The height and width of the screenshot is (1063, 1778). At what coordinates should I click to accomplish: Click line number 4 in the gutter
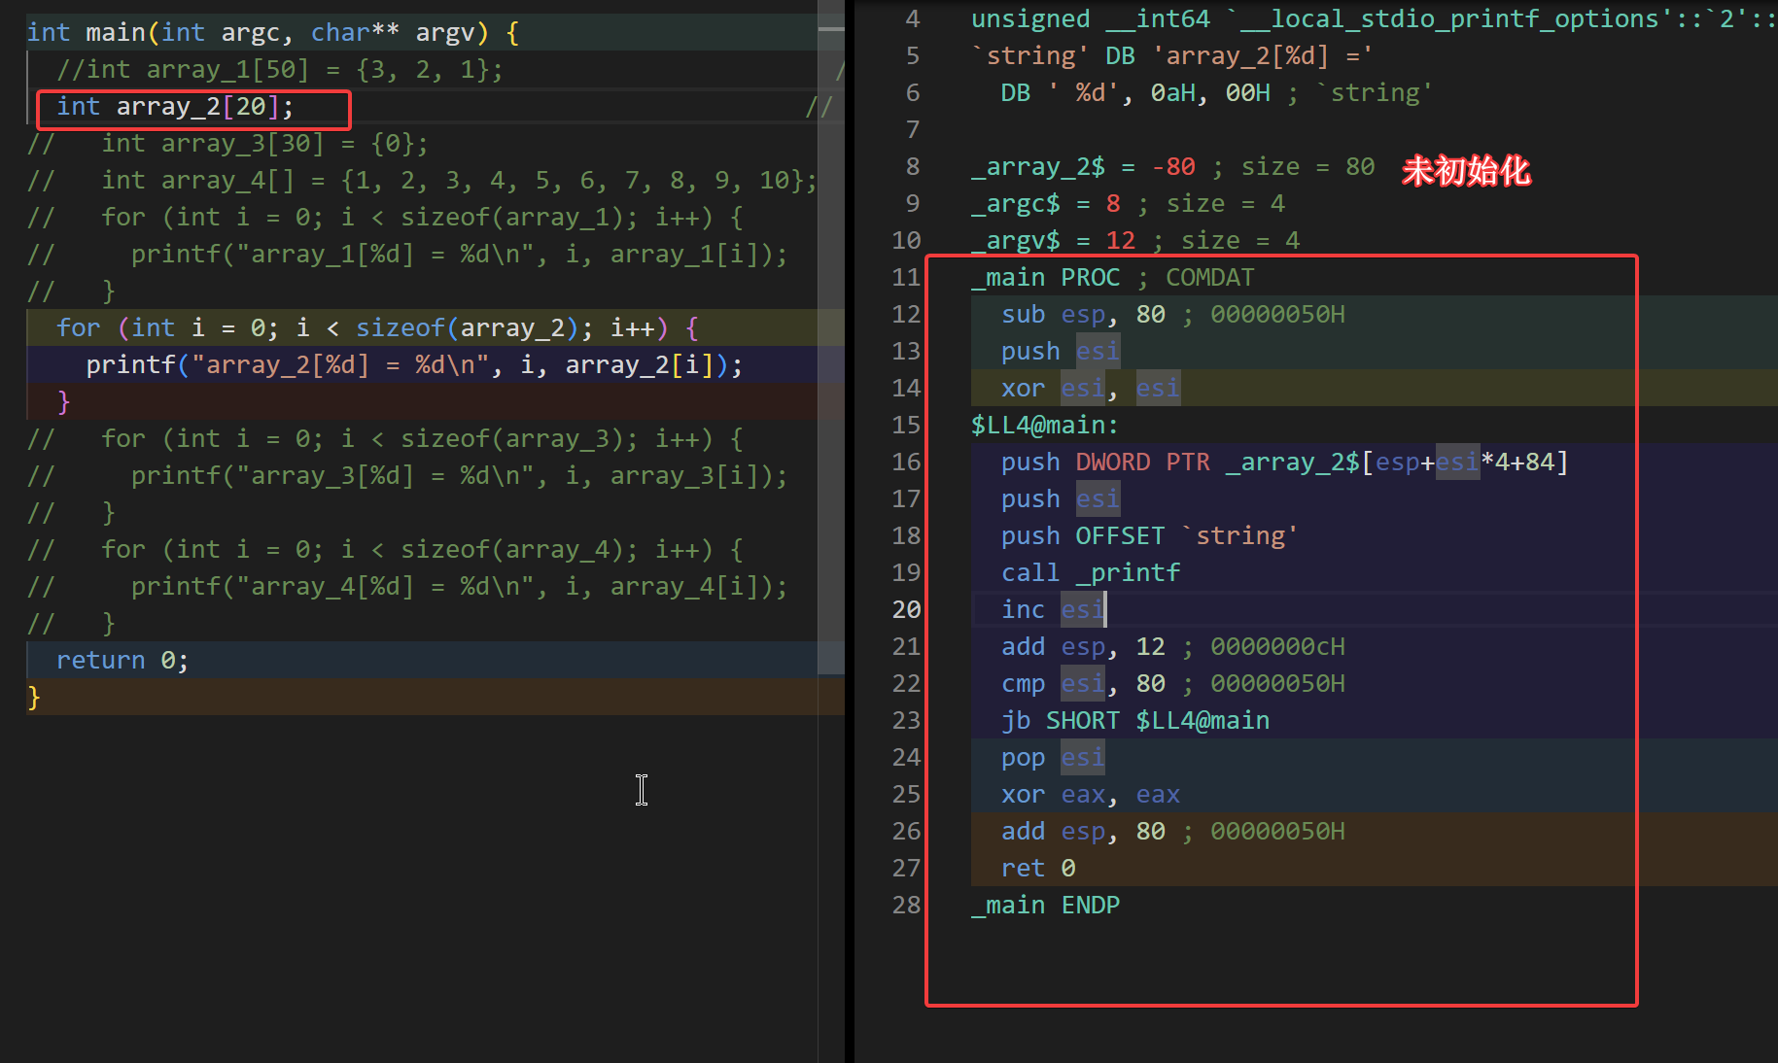coord(911,19)
